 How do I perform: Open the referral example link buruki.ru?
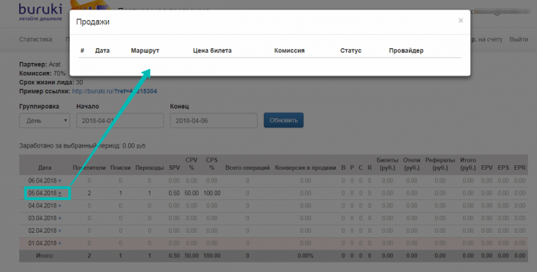coord(114,91)
